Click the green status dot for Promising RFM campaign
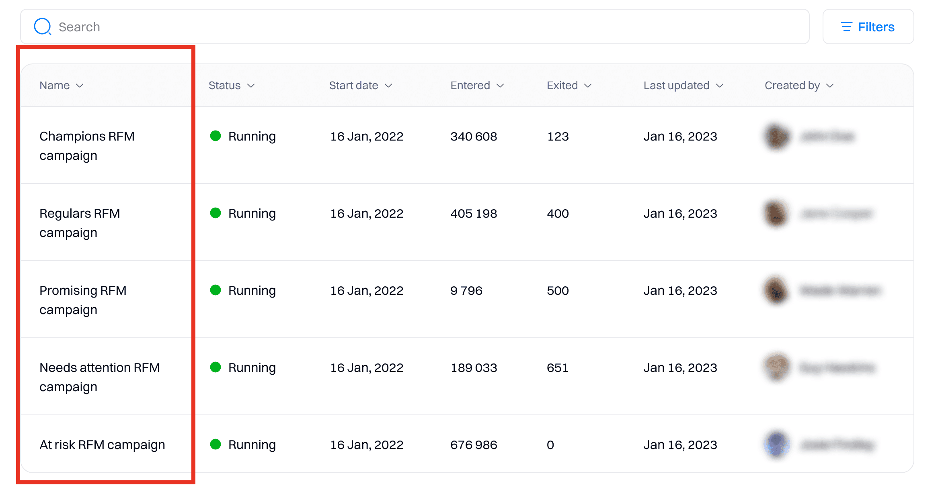The height and width of the screenshot is (500, 940). tap(216, 290)
